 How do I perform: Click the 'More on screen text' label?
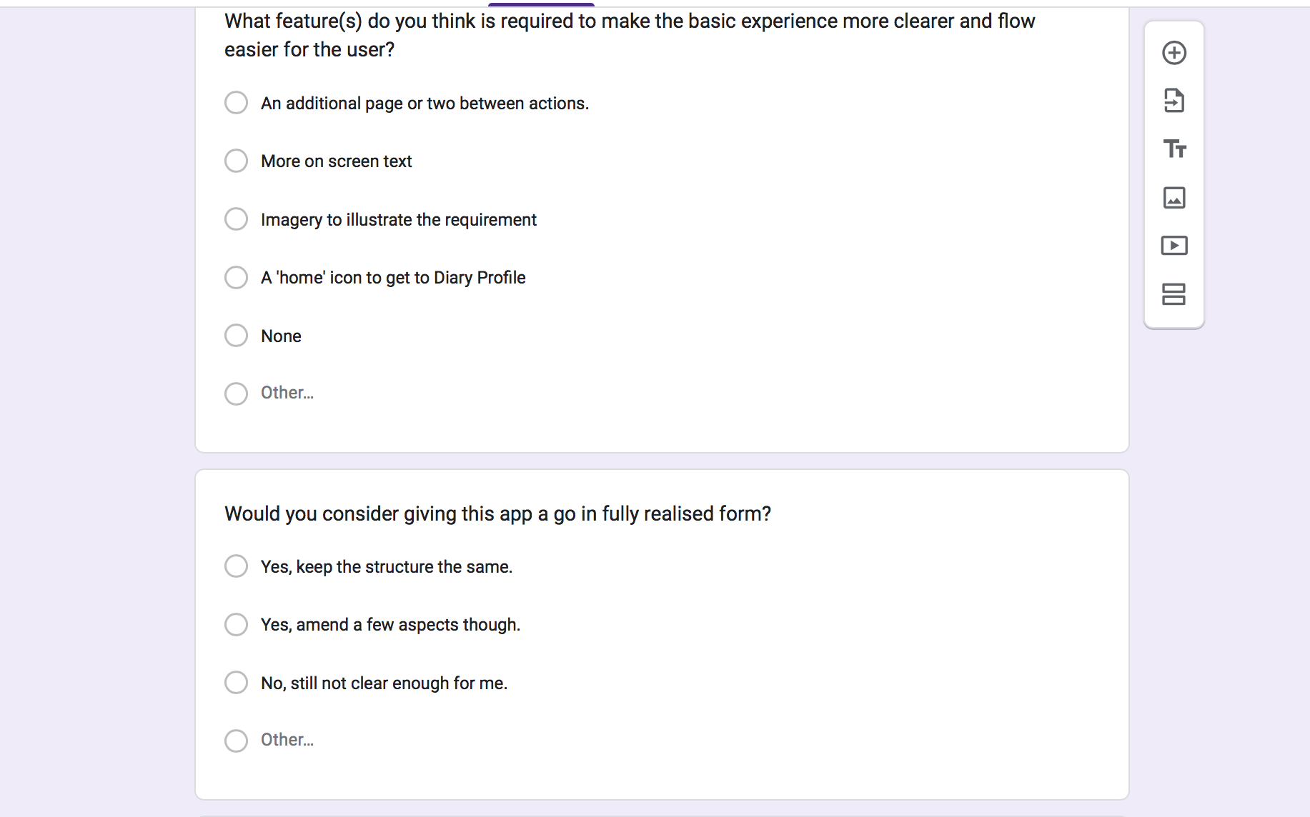pos(336,161)
